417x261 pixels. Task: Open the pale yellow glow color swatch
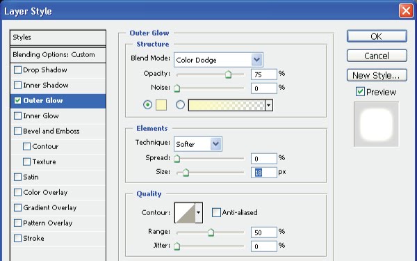[x=161, y=105]
